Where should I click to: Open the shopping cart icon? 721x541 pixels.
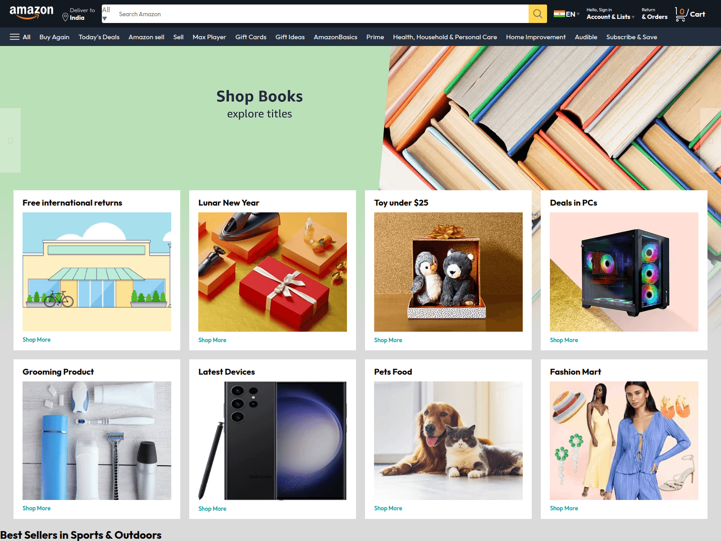681,14
